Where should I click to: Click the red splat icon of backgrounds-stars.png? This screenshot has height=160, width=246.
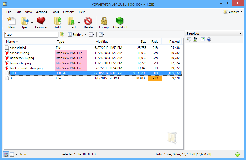point(7,68)
